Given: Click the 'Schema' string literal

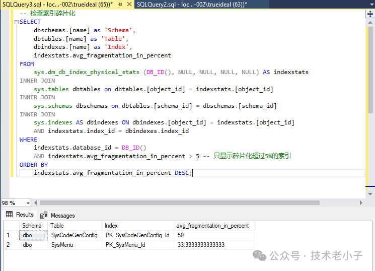Looking at the screenshot, I should click(x=118, y=30).
